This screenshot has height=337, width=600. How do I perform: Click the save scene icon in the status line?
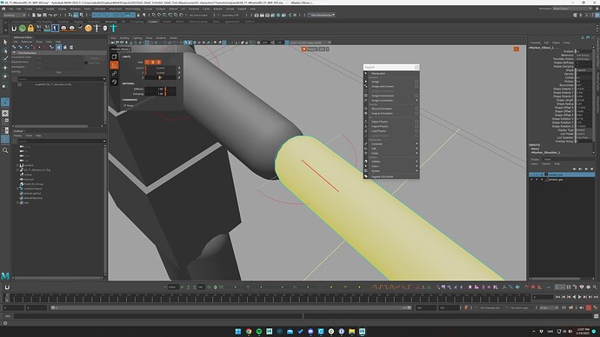(x=44, y=15)
